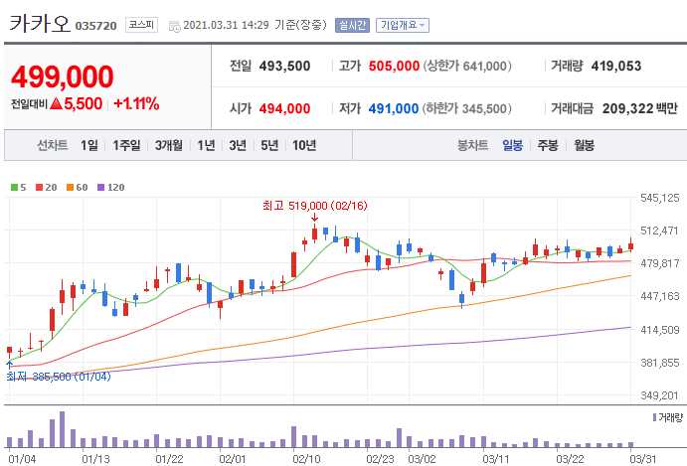The width and height of the screenshot is (687, 466).
Task: Select the 1주일 line chart tab
Action: coord(126,145)
